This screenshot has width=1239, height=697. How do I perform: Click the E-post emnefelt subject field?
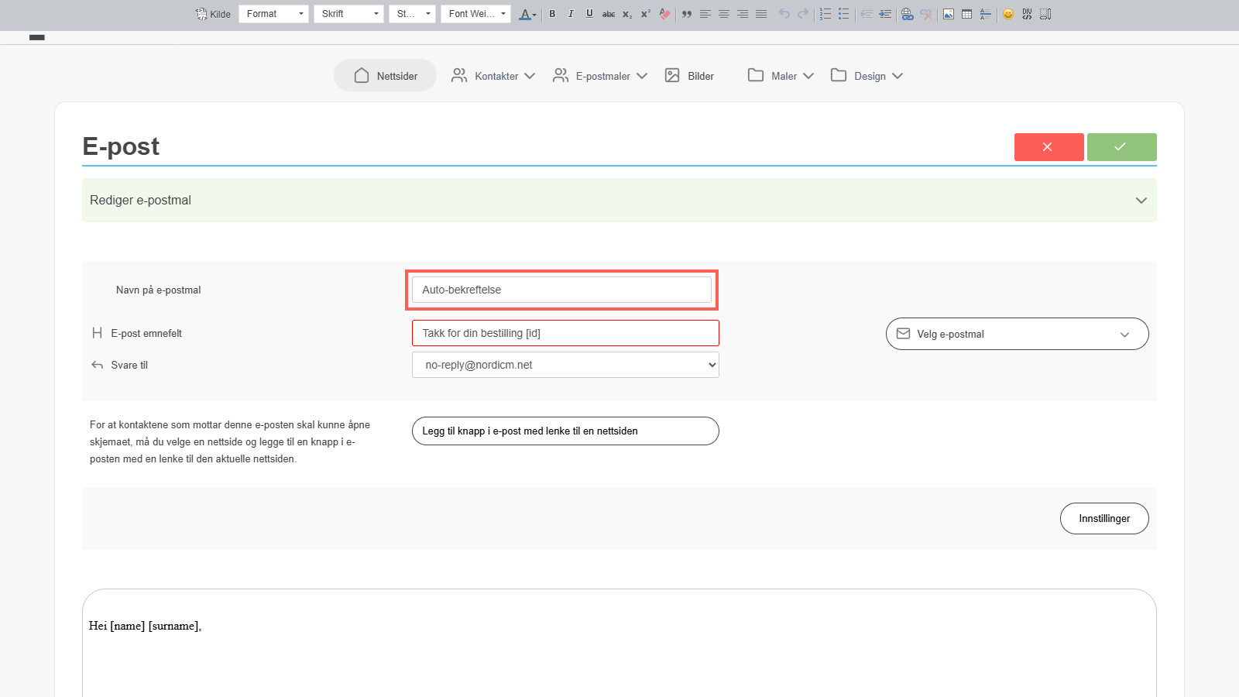tap(565, 333)
